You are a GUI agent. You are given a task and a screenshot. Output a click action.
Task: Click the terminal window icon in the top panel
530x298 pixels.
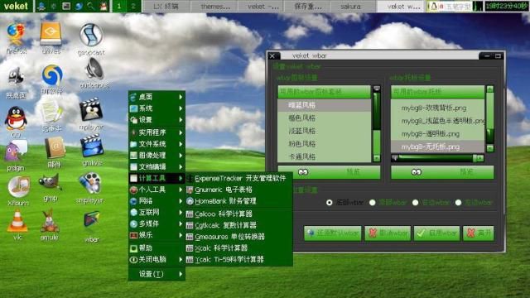pos(66,6)
